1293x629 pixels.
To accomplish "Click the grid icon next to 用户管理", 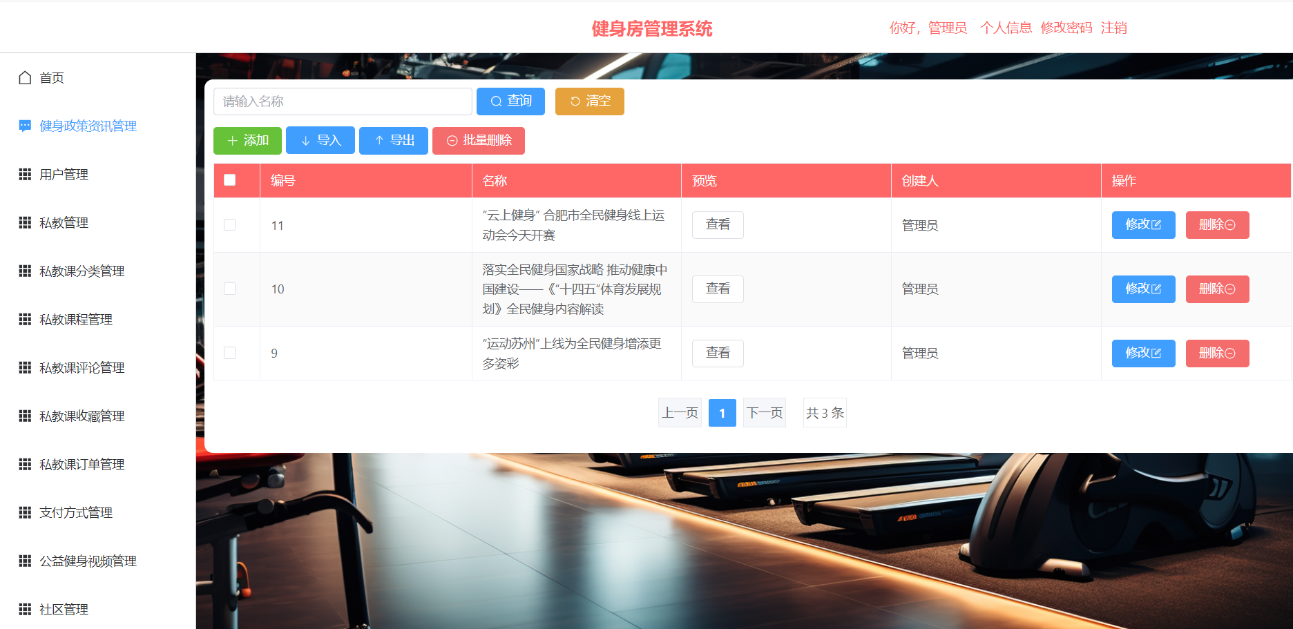I will (25, 174).
